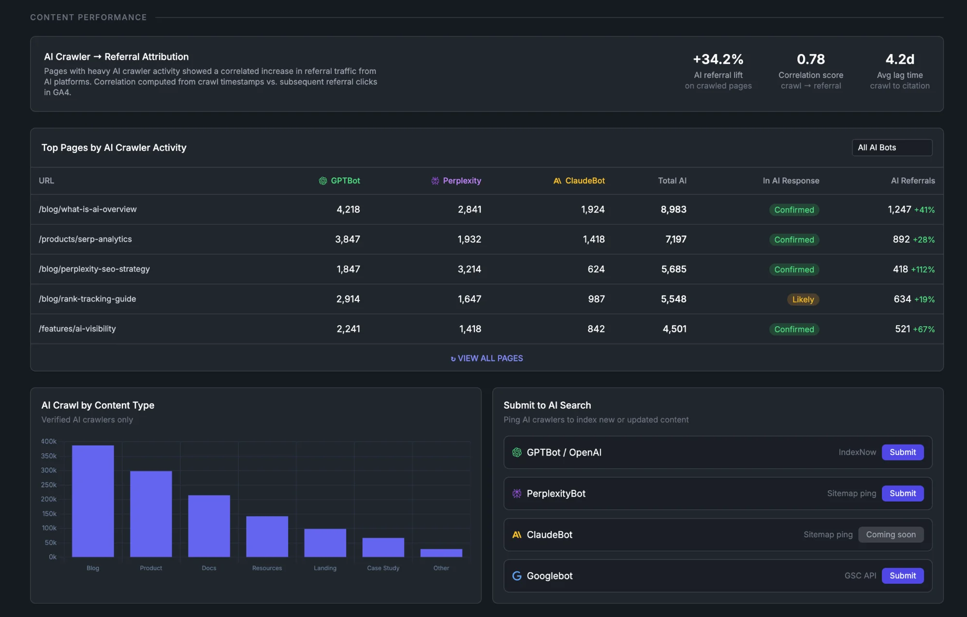Click the refresh icon beside VIEW ALL PAGES
Viewport: 967px width, 617px height.
click(x=453, y=358)
